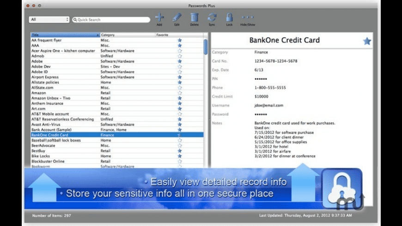The image size is (402, 226).
Task: Click the record list vertical scrollbar thumb
Action: [206, 47]
